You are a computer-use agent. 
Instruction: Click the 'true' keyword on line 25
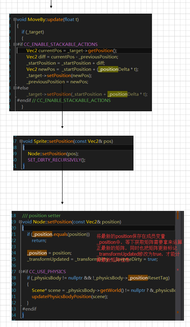(x=152, y=259)
